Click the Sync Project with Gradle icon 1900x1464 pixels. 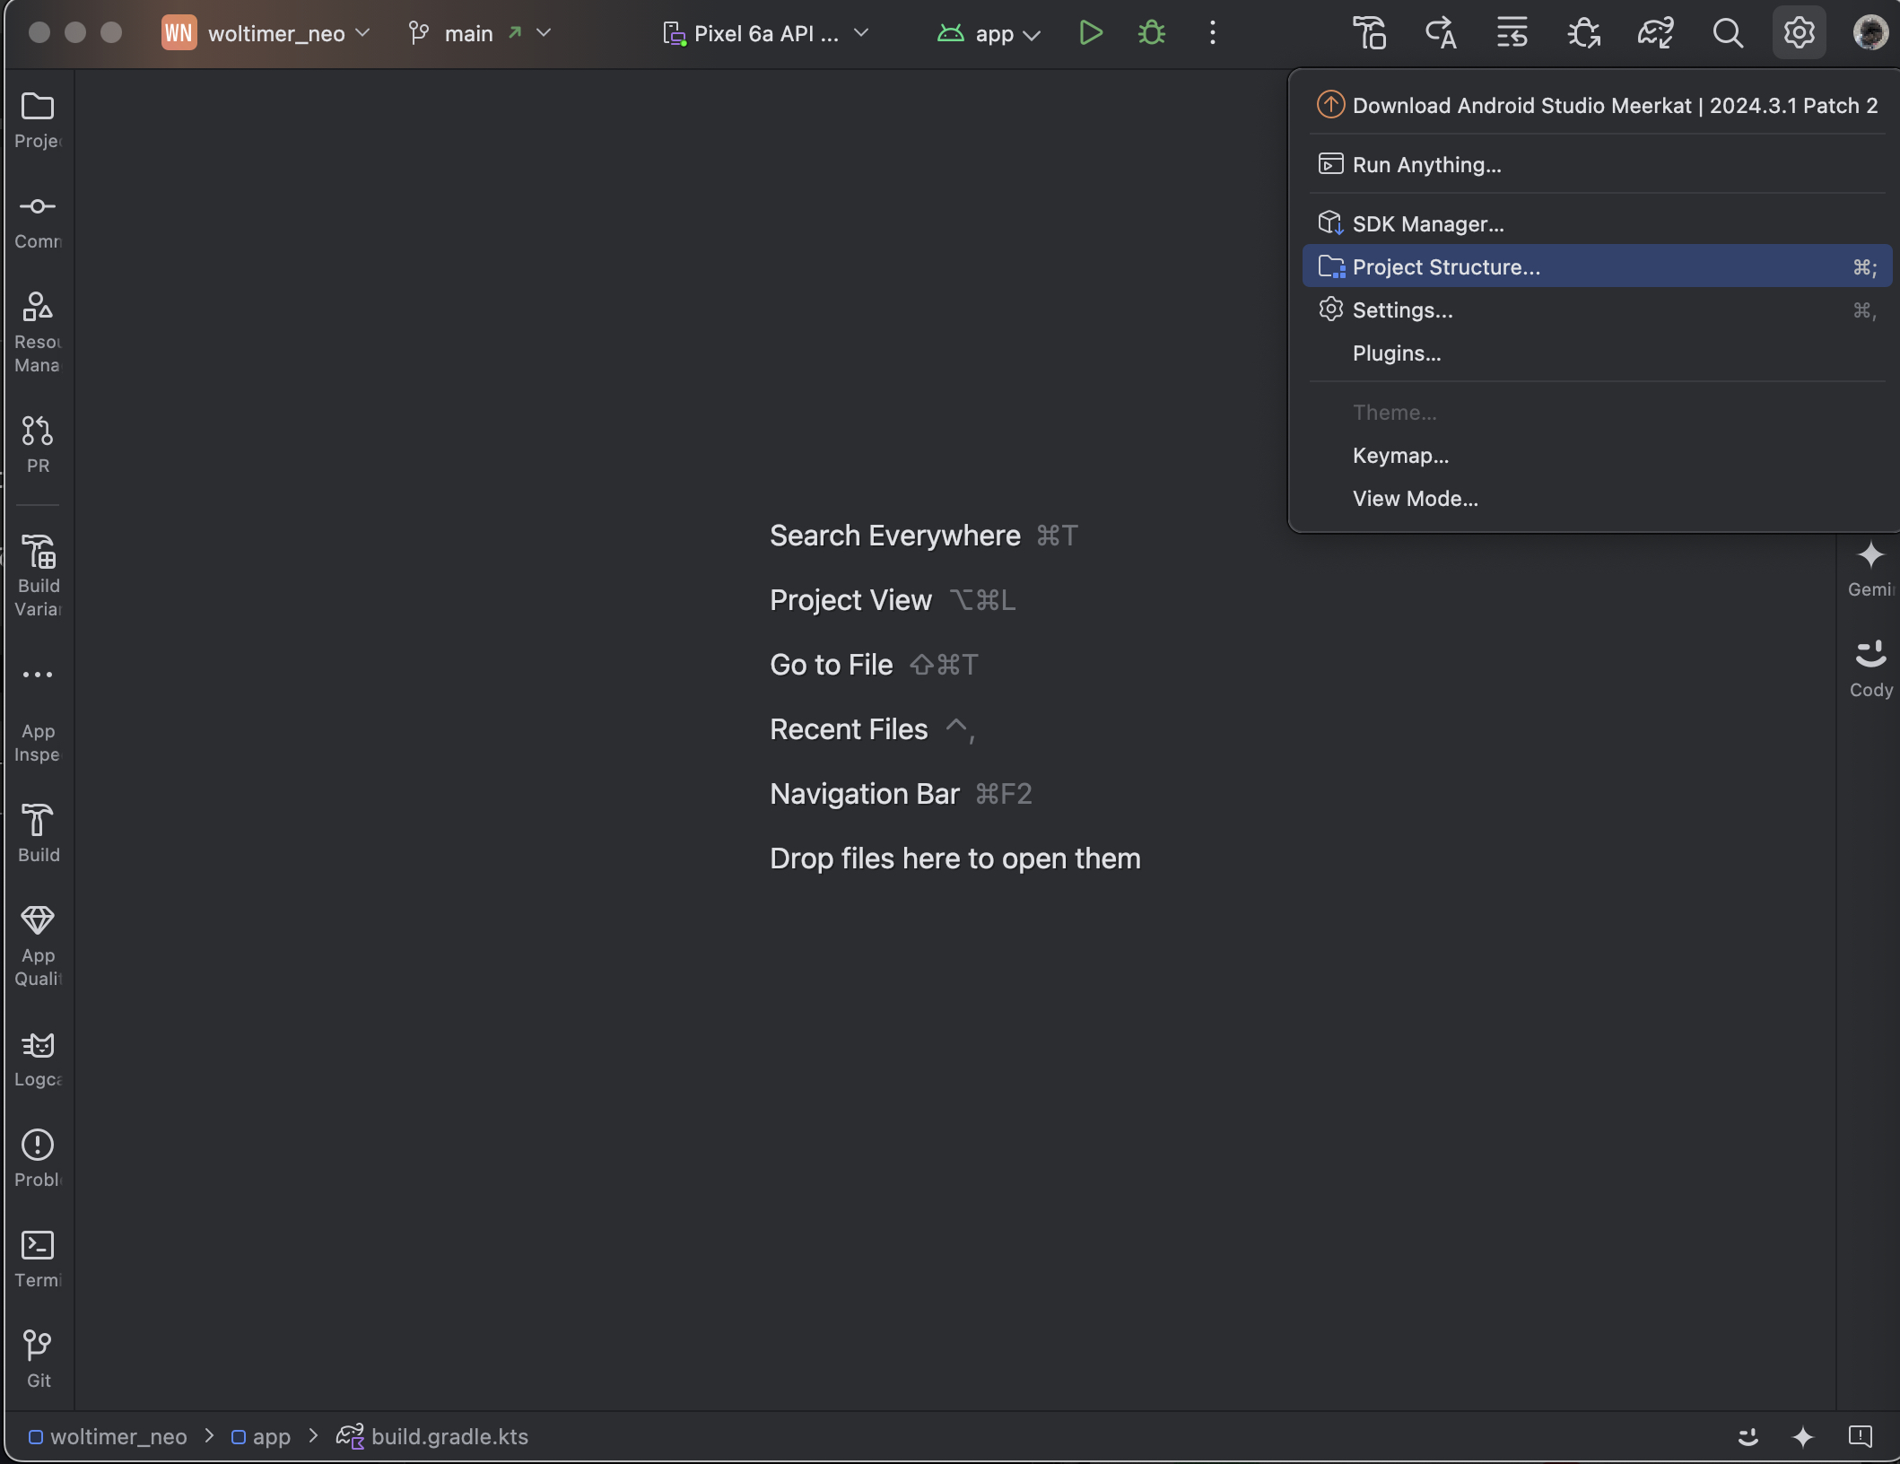tap(1655, 33)
